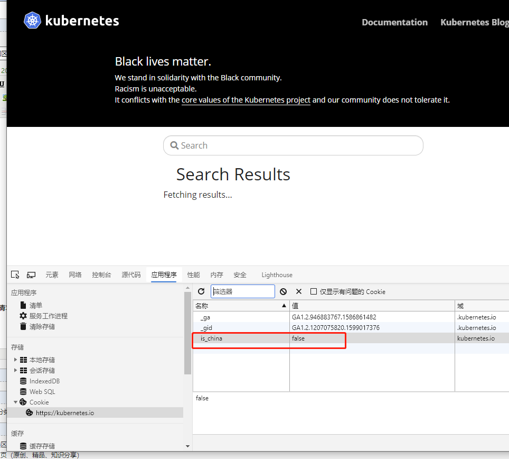Expand 会话存储 session storage node
Screen dimensions: 509x459
pyautogui.click(x=15, y=370)
